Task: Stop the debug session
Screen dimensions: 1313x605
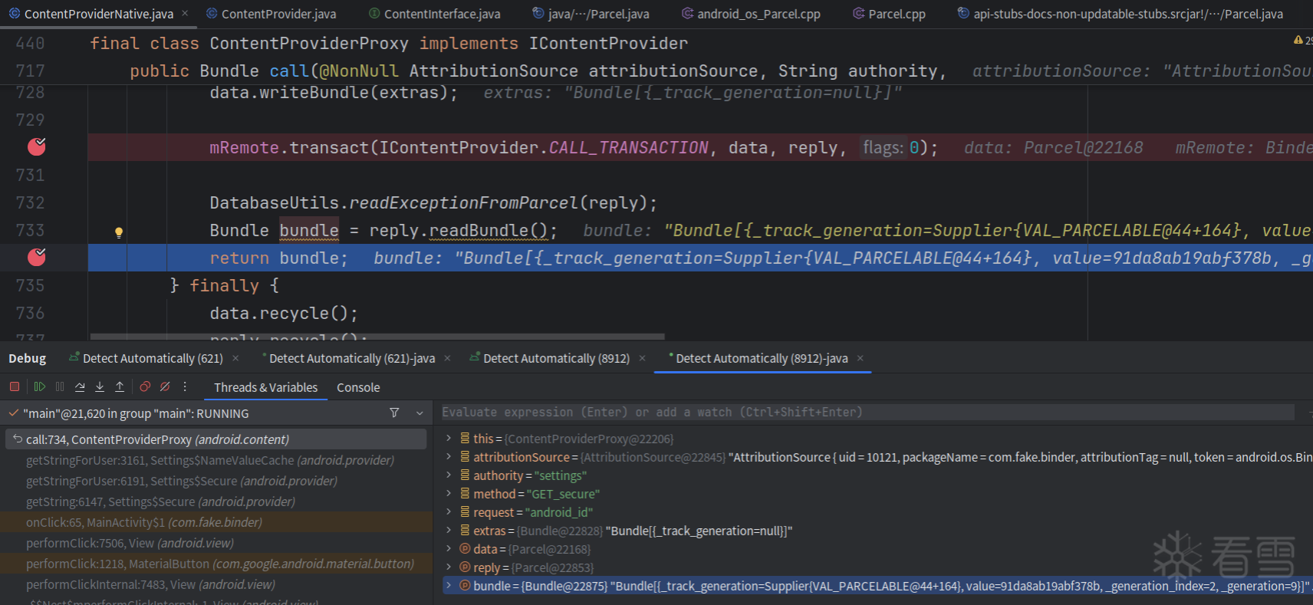Action: tap(15, 387)
